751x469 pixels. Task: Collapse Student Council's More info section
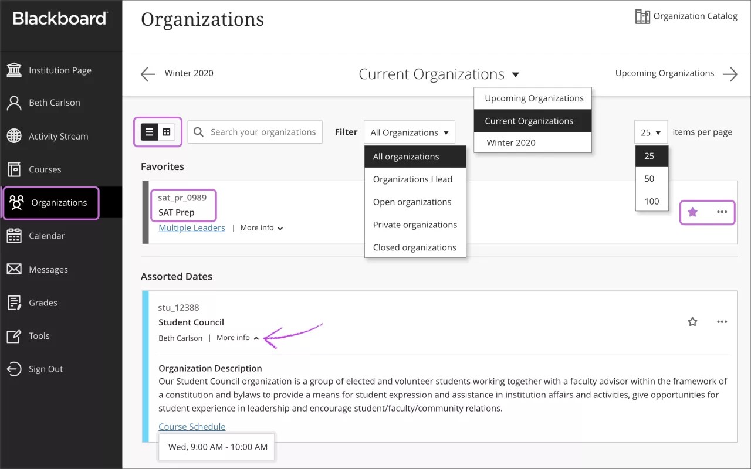[237, 337]
